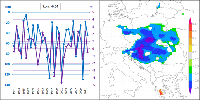Pick the magenta arrow atop the colorbar
Viewport: 200px width, 100px height.
[190, 20]
